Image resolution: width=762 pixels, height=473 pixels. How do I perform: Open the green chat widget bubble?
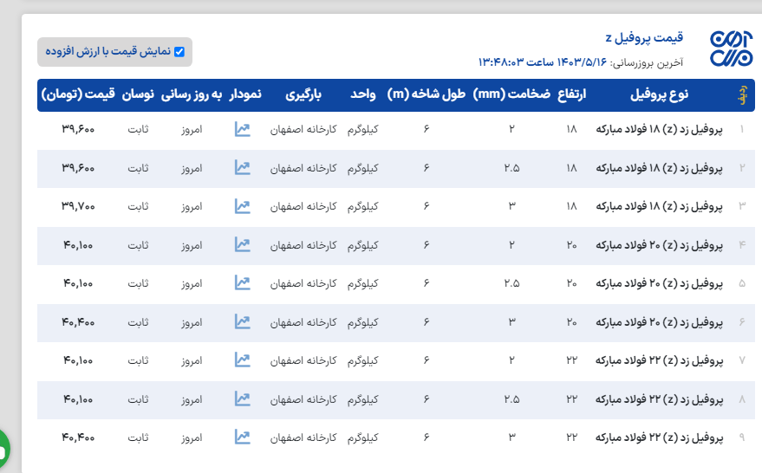point(3,450)
